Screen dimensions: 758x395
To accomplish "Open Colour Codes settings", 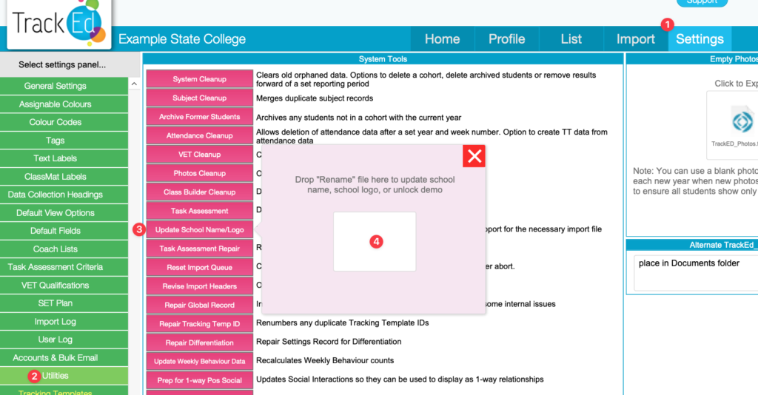I will 55,122.
